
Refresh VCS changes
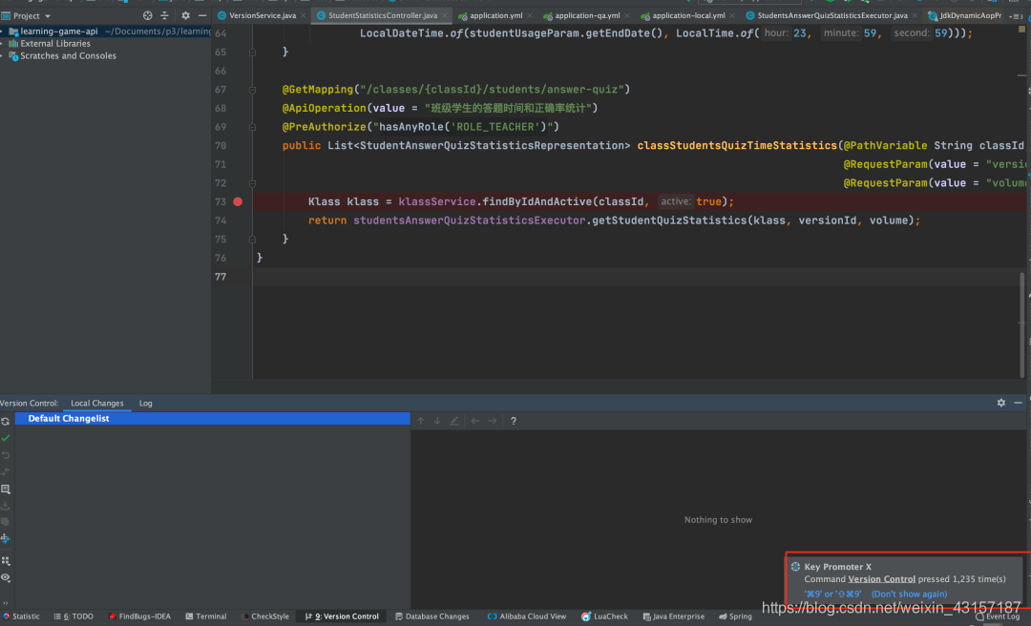coord(6,422)
